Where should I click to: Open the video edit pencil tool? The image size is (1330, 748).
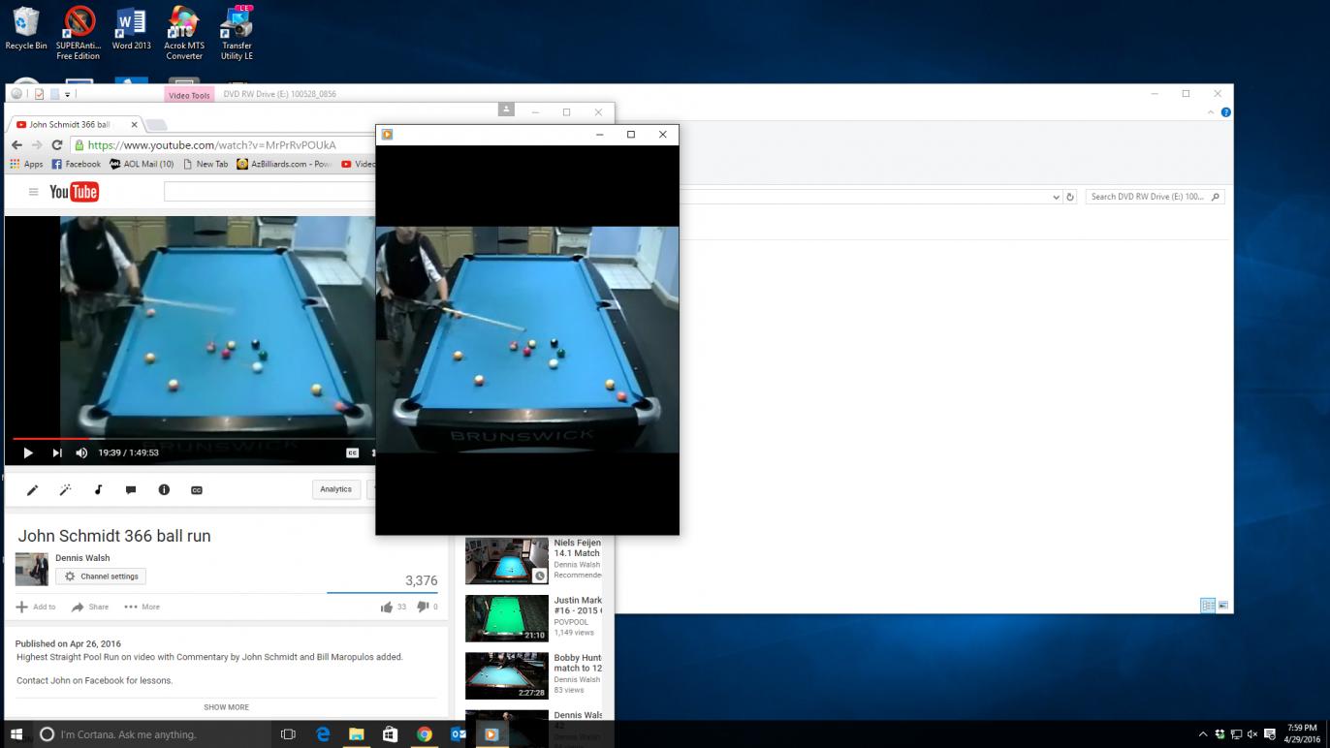pyautogui.click(x=32, y=490)
